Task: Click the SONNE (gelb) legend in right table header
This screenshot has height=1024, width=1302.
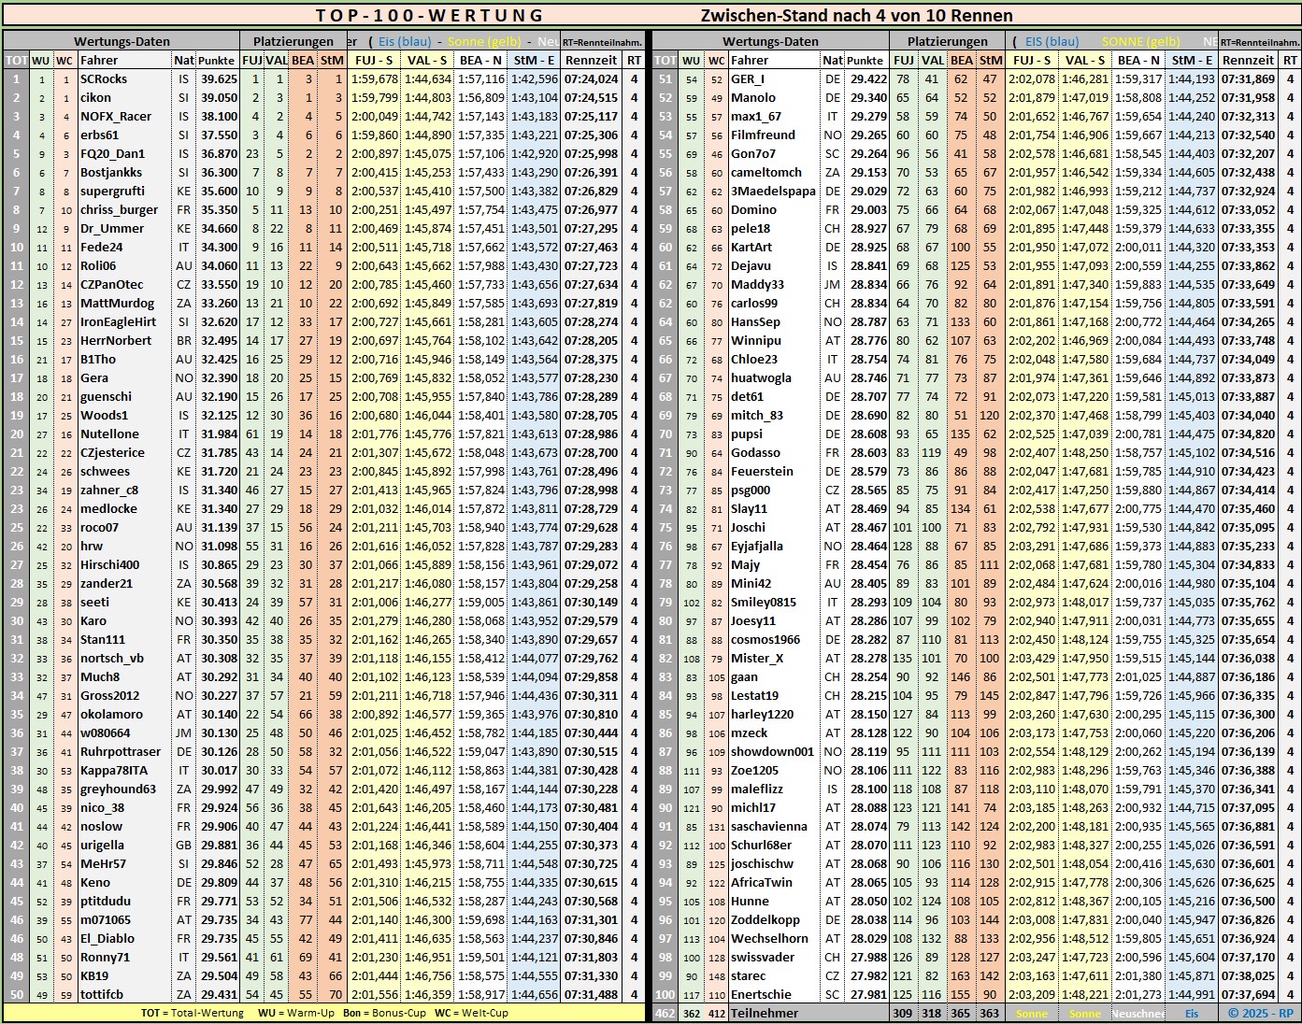Action: click(1140, 42)
